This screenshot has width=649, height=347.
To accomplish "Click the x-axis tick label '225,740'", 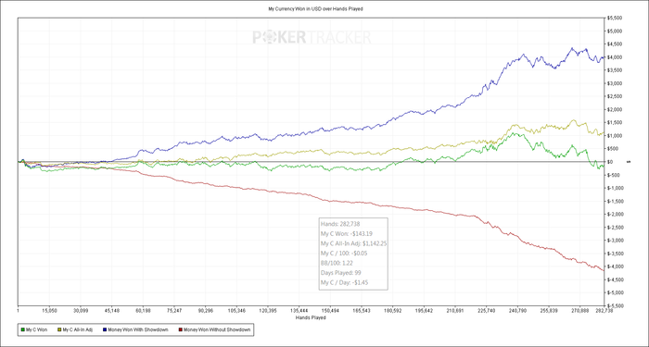I will click(487, 310).
